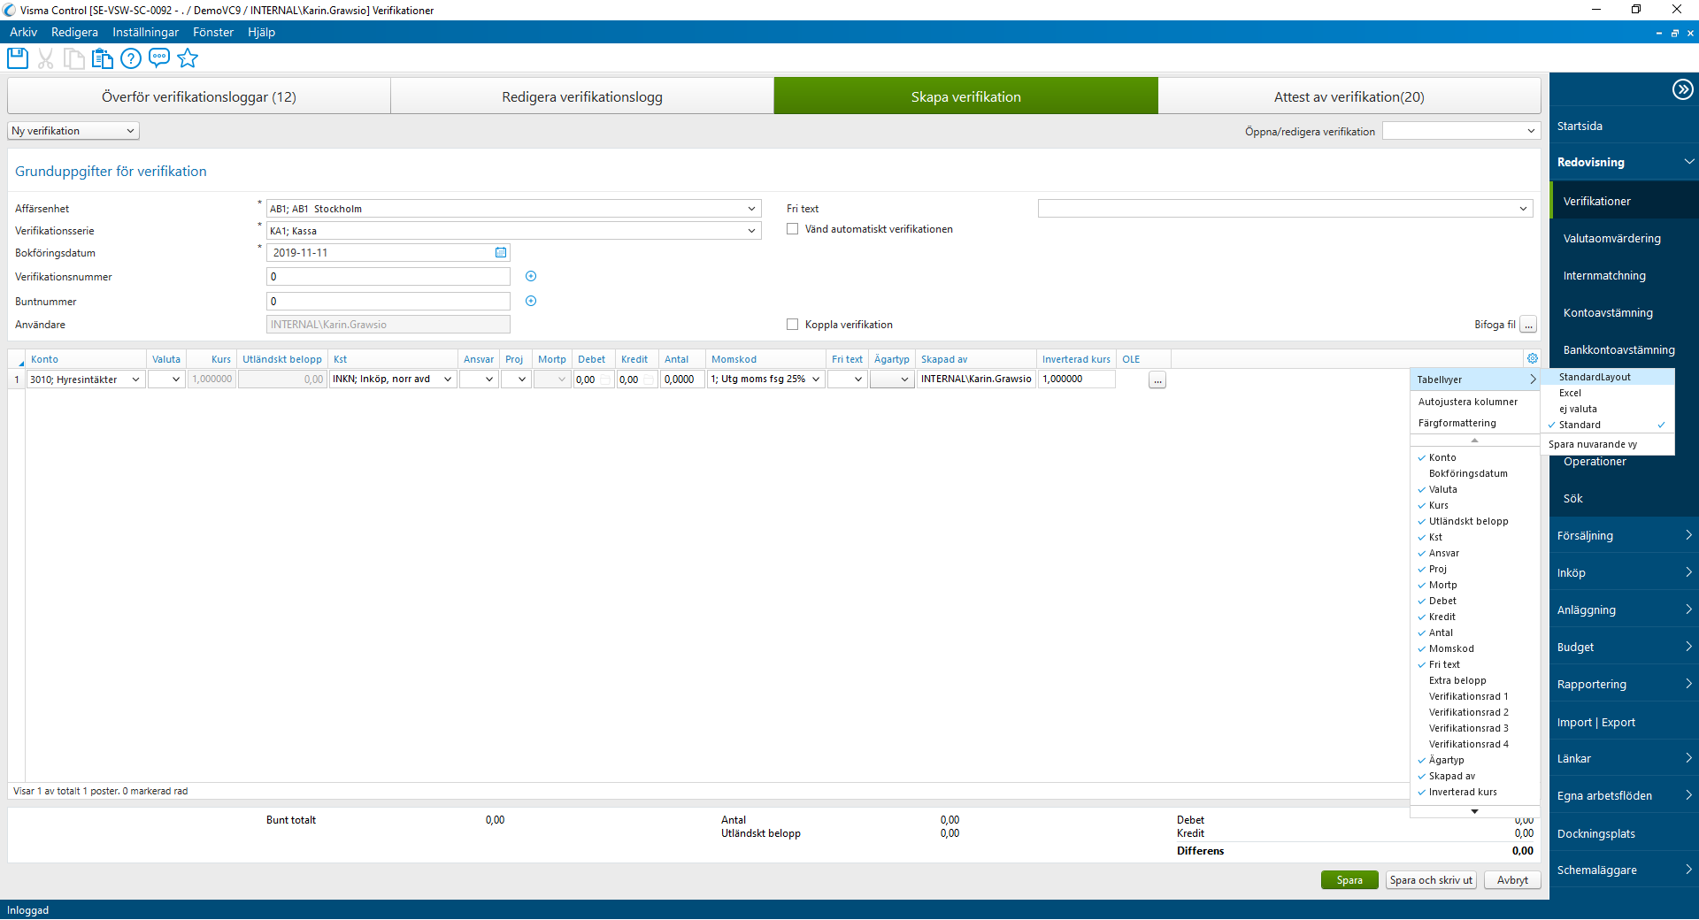Viewport: 1699px width, 920px height.
Task: Click the Avbryt button
Action: coord(1511,879)
